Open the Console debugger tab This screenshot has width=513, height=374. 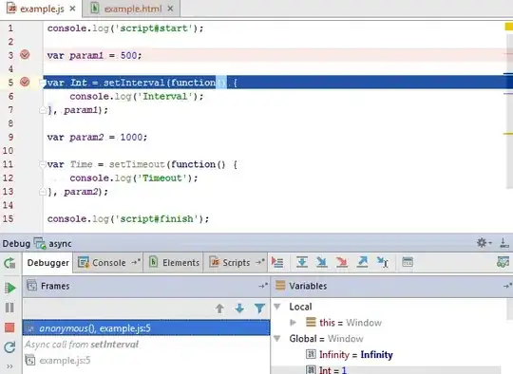(108, 263)
